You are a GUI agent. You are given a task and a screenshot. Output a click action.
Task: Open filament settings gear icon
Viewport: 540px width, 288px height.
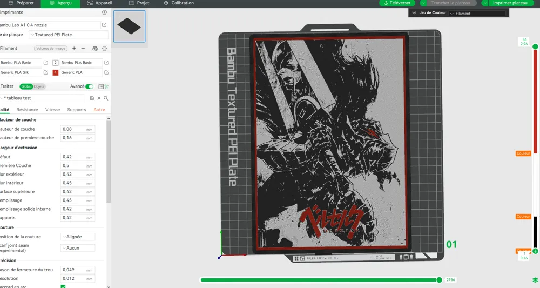(104, 49)
